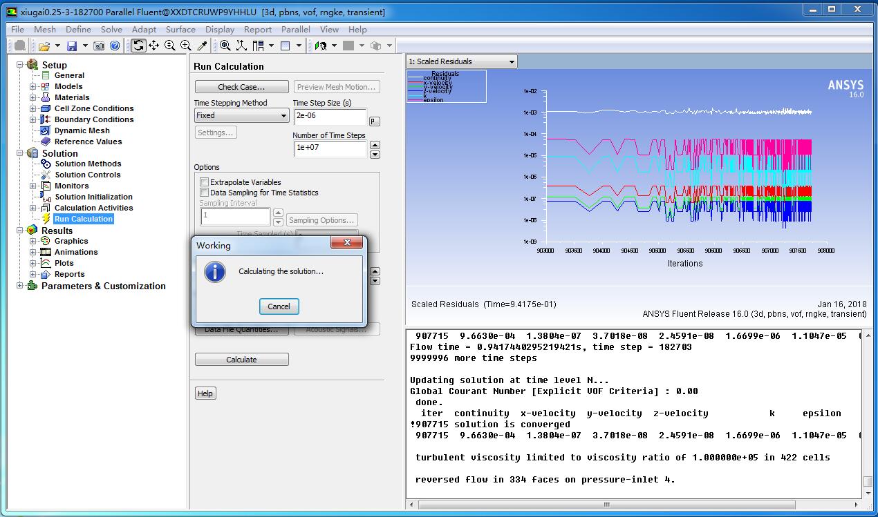Image resolution: width=878 pixels, height=517 pixels.
Task: Select the zoom in/out magnifier tool
Action: (x=169, y=46)
